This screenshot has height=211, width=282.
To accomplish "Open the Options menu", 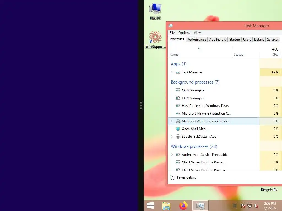I will (184, 33).
